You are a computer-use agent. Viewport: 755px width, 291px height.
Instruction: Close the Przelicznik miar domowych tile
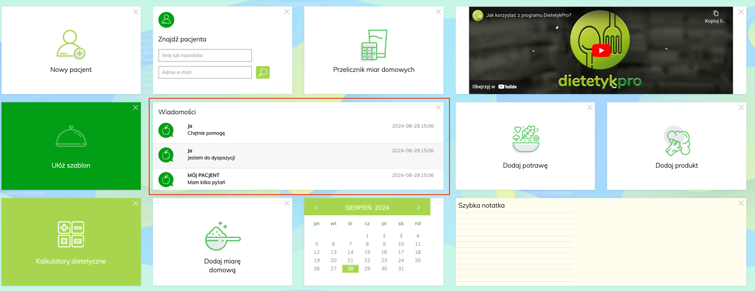tap(438, 12)
